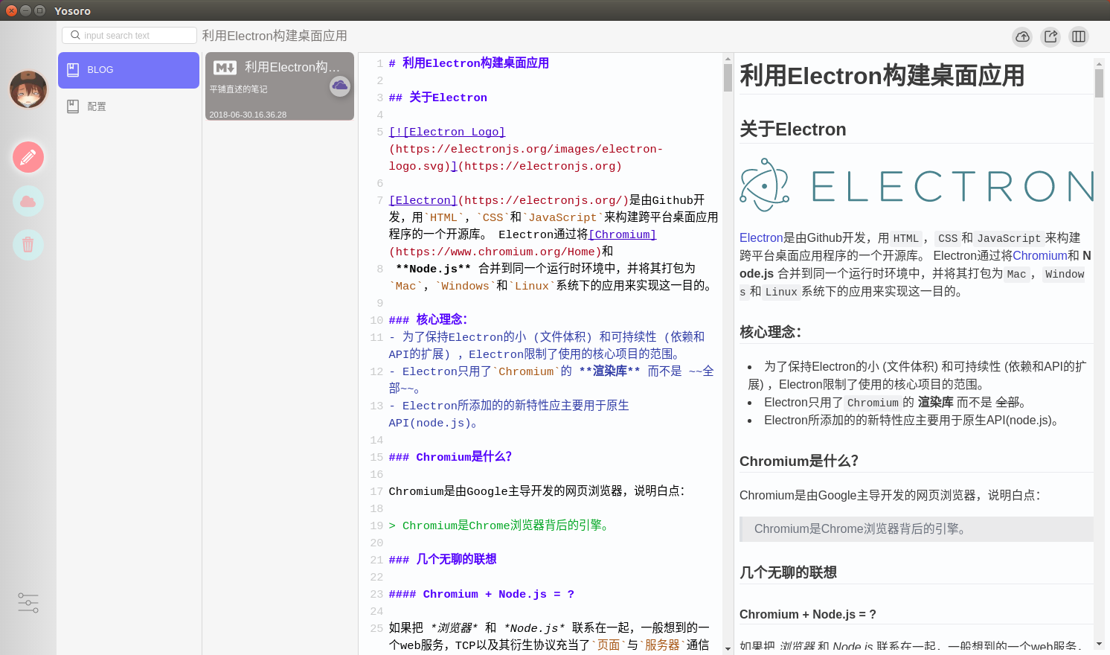Open the settings sliders icon at bottom
This screenshot has width=1110, height=655.
coord(28,602)
